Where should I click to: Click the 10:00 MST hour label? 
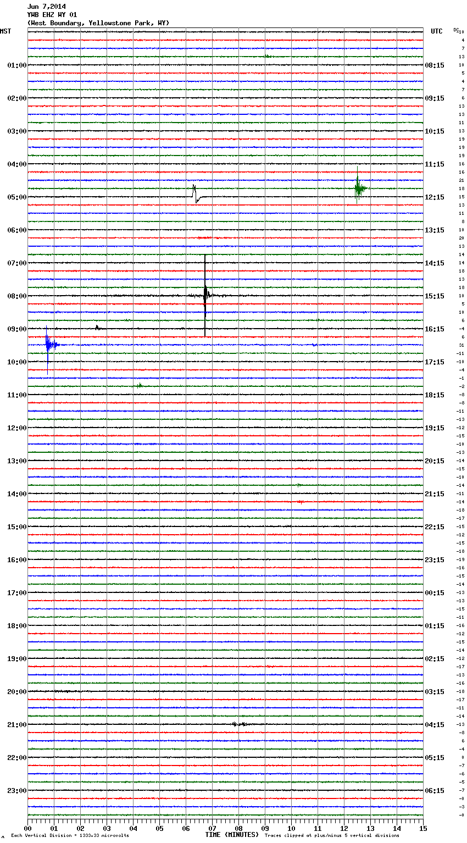coord(17,362)
